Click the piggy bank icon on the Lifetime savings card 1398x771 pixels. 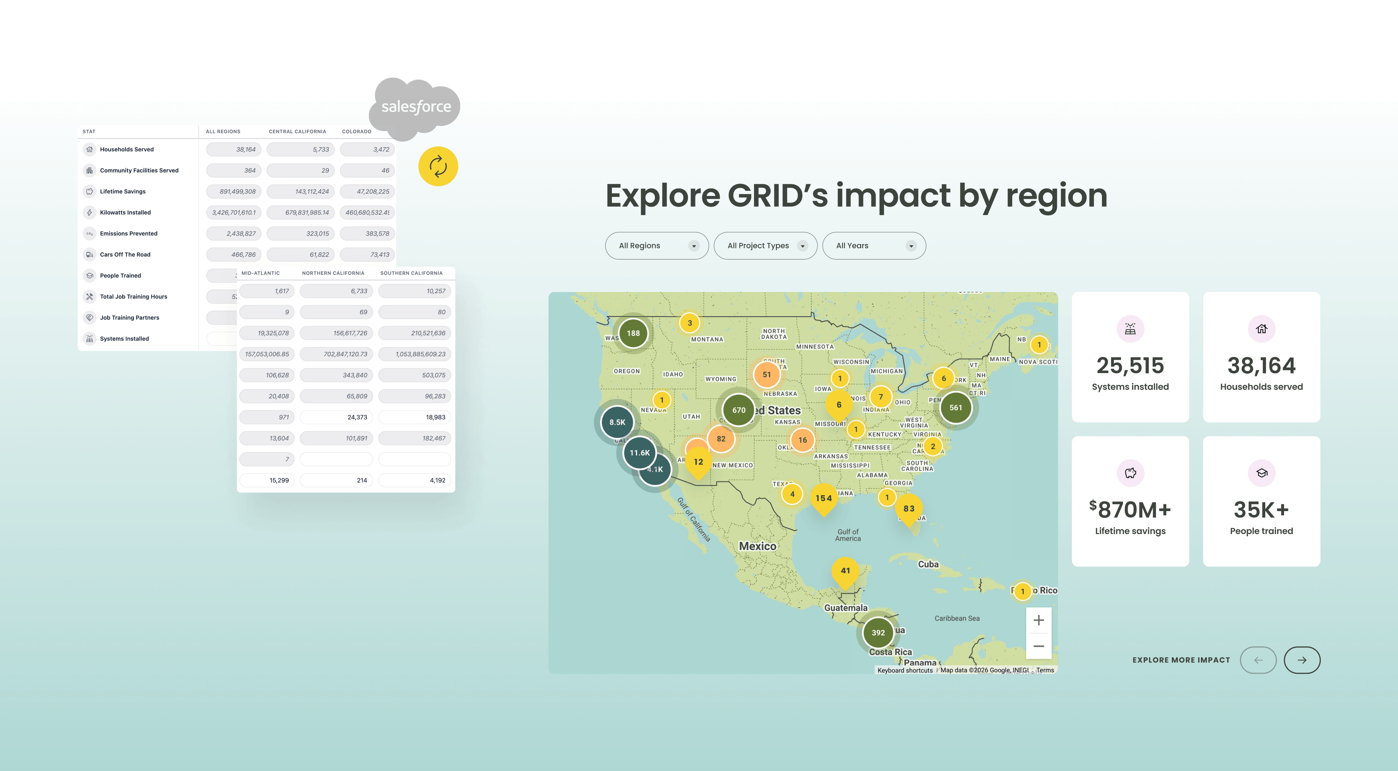point(1130,473)
